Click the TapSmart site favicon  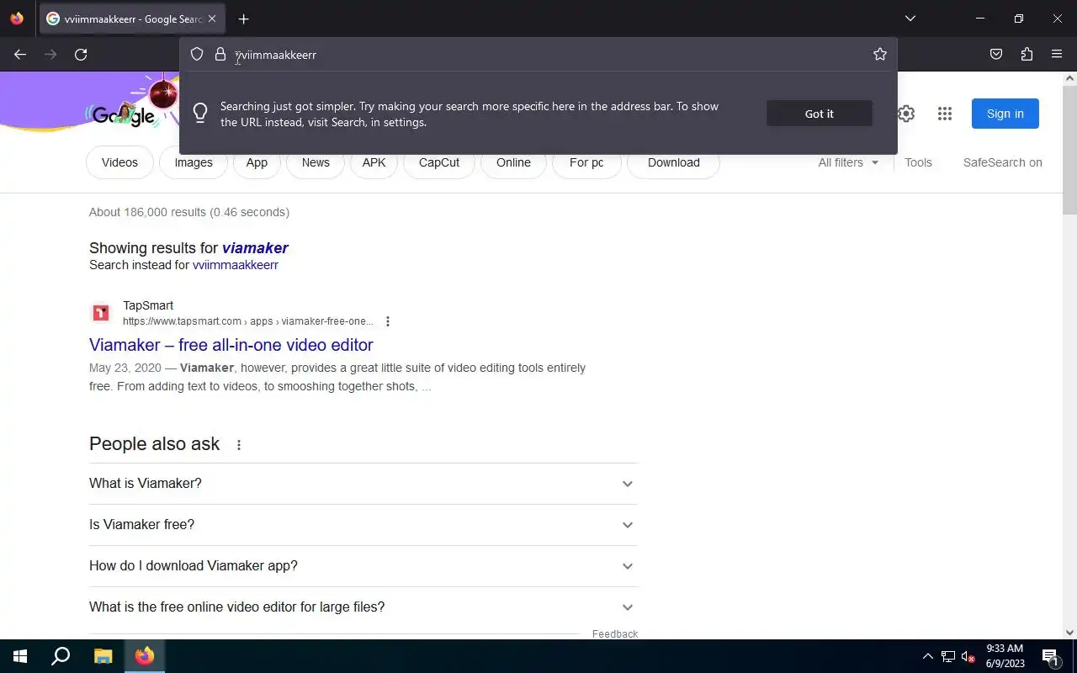101,313
